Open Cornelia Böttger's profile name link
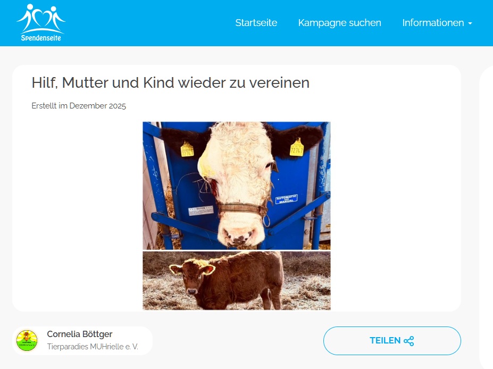The image size is (493, 369). point(80,334)
